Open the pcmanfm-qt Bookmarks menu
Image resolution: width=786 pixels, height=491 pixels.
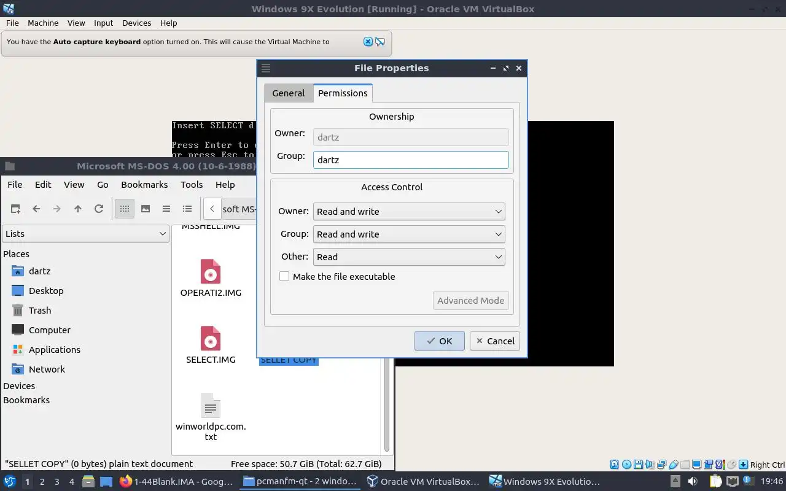point(144,184)
